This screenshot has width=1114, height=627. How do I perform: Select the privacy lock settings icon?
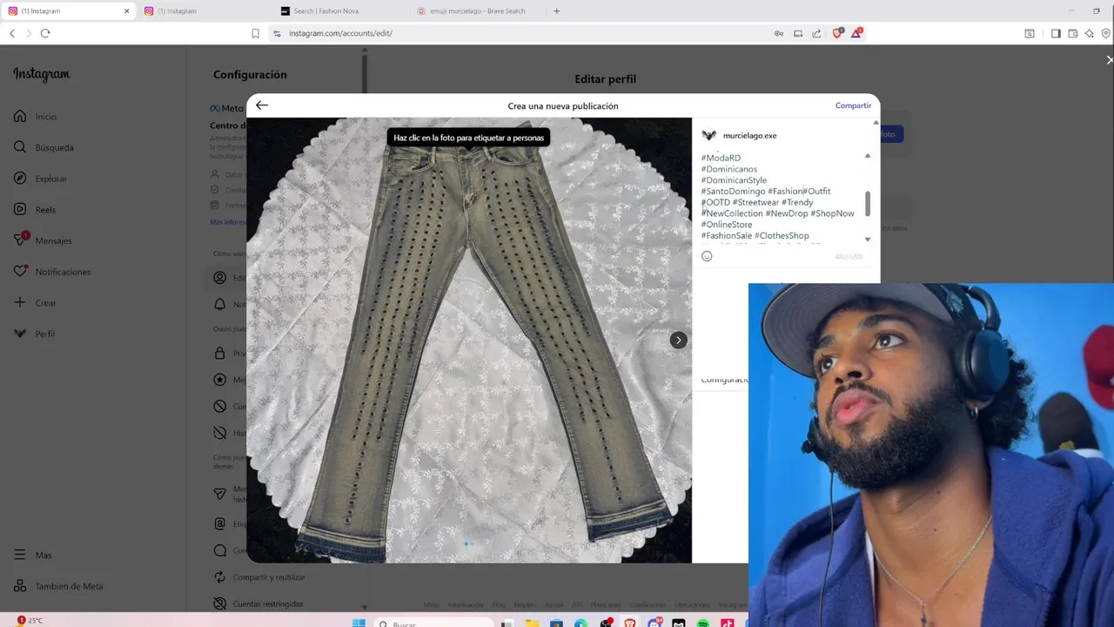[220, 354]
